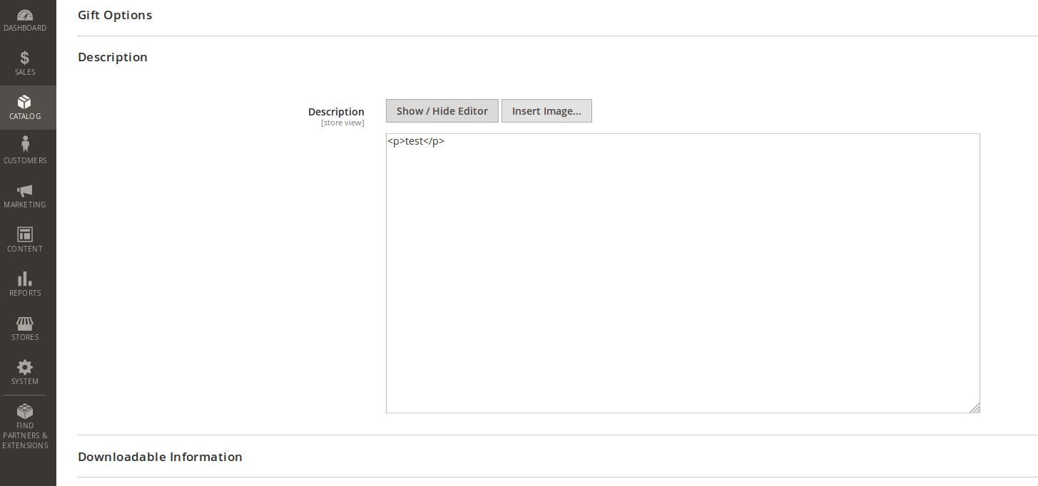Open the Customers section via its icon
Image resolution: width=1038 pixels, height=486 pixels.
point(25,151)
